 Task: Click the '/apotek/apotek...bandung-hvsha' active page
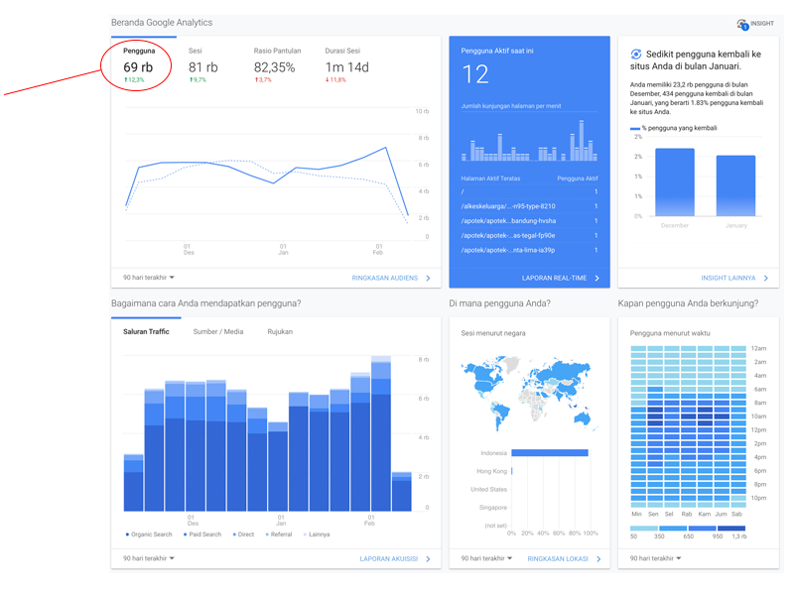point(508,221)
